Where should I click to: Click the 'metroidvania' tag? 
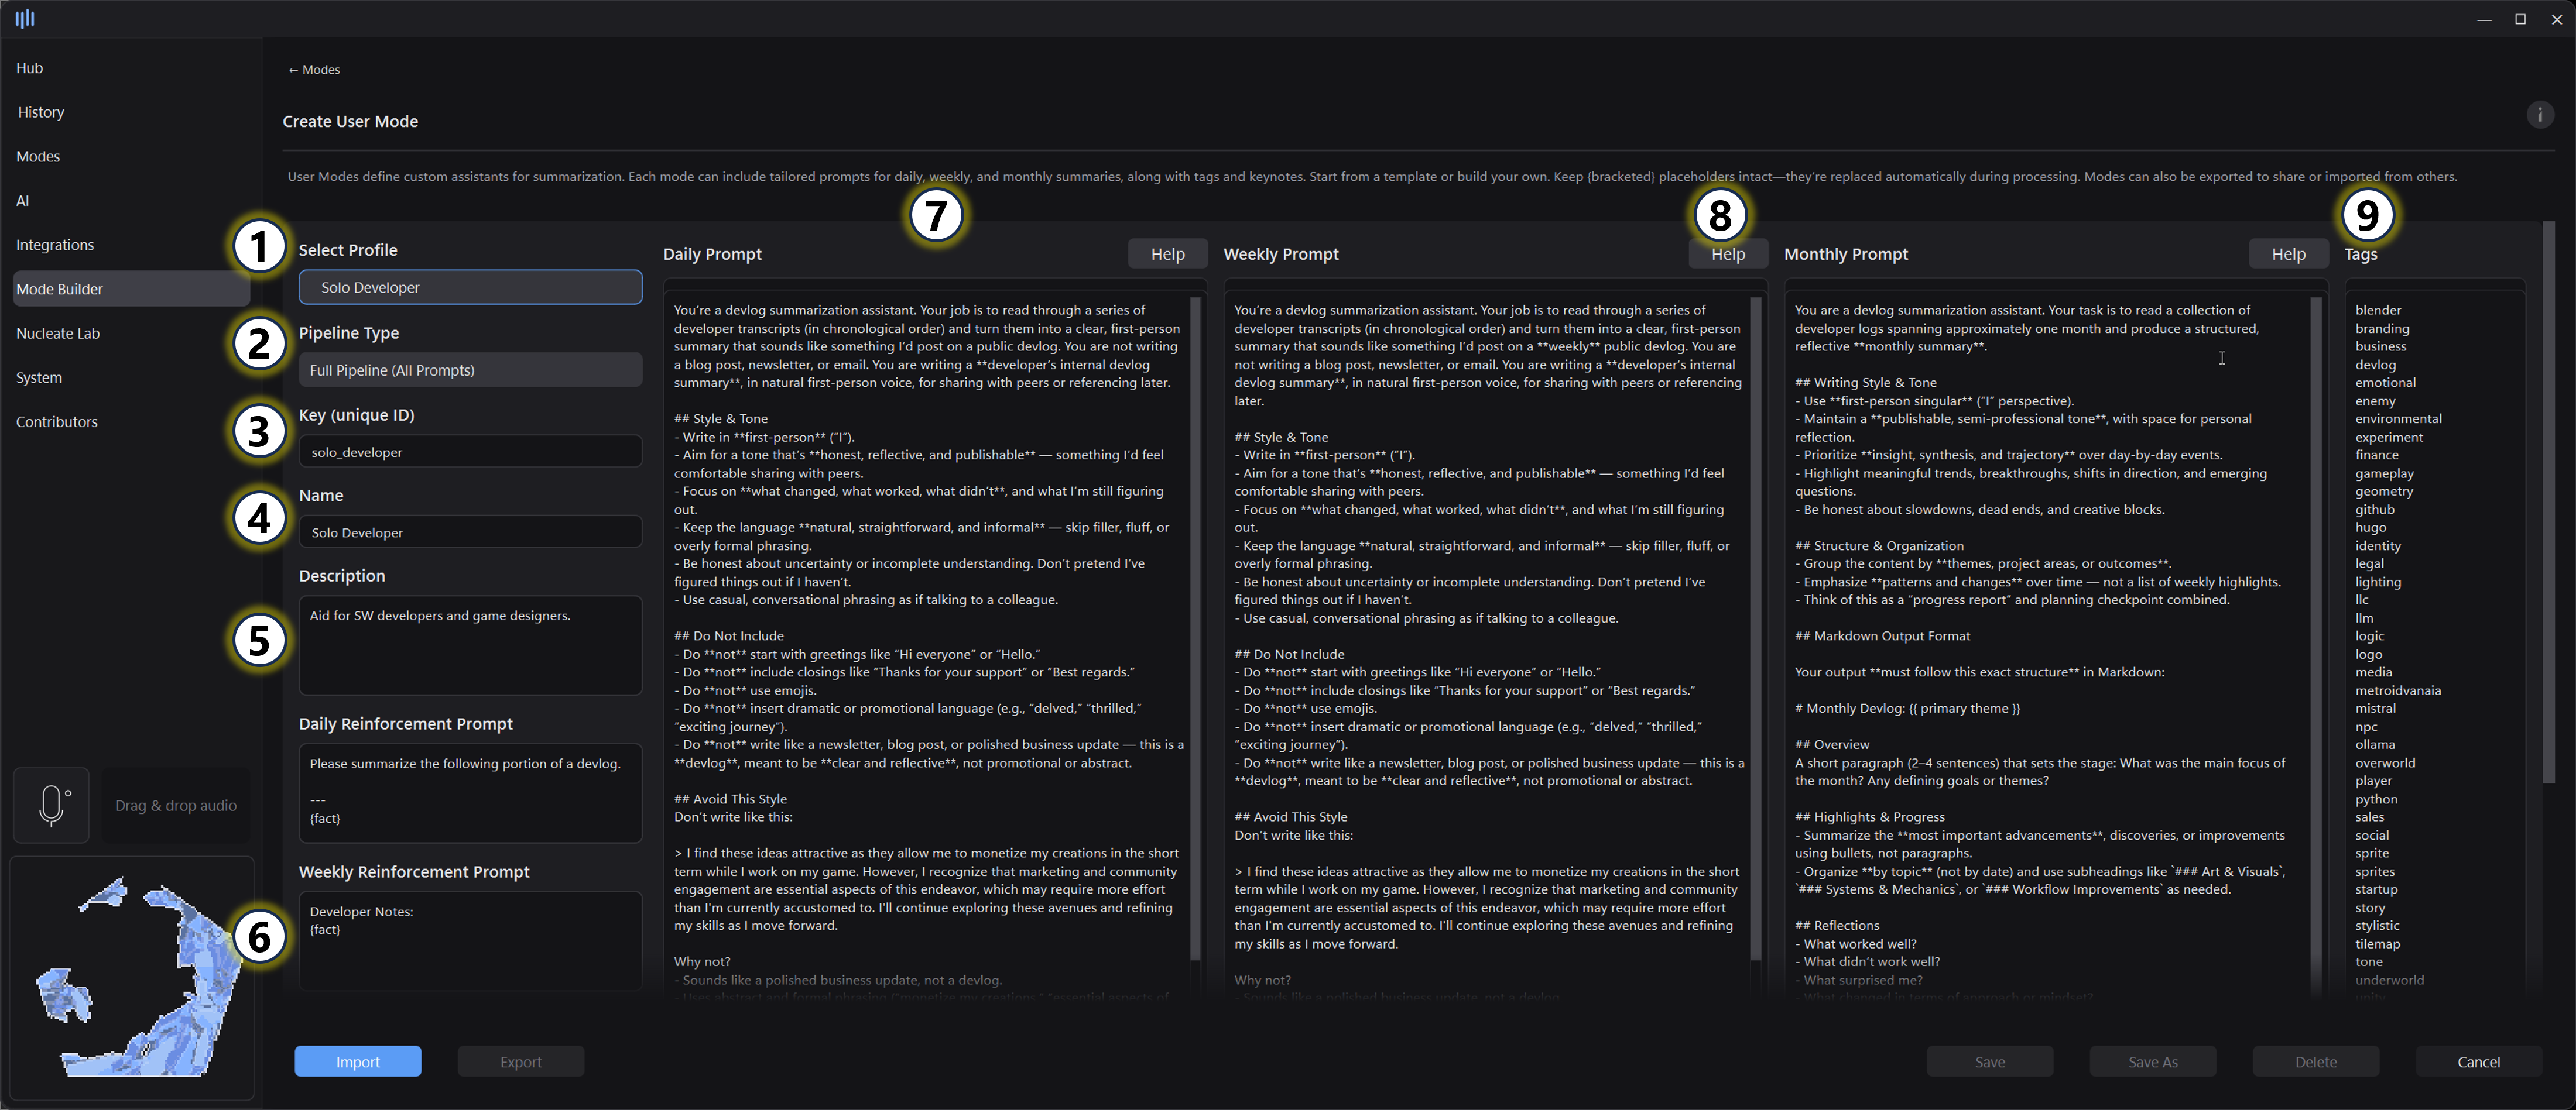(x=2398, y=690)
